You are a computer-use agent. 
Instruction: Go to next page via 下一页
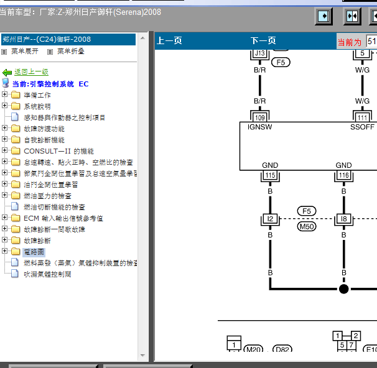click(x=263, y=40)
